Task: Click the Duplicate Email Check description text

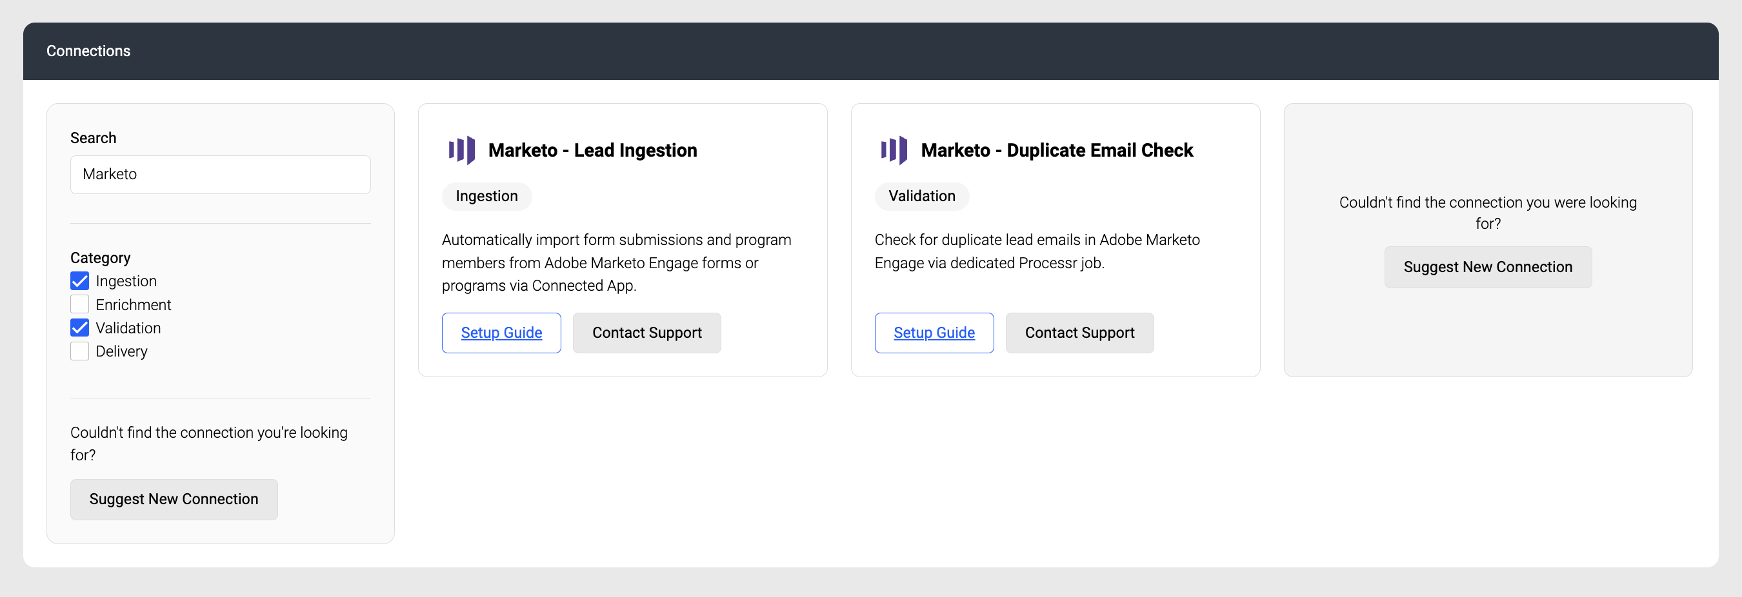Action: 1037,251
